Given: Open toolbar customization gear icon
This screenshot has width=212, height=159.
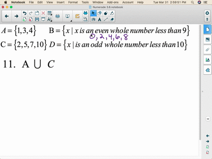Looking at the screenshot, I should [x=207, y=13].
